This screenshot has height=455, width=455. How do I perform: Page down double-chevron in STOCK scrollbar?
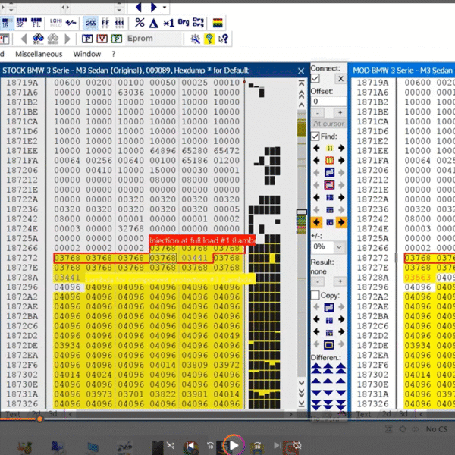[302, 393]
